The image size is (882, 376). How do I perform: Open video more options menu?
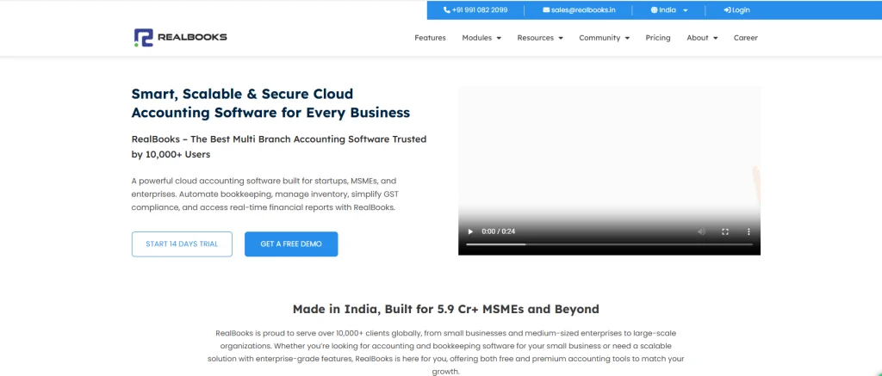click(748, 231)
